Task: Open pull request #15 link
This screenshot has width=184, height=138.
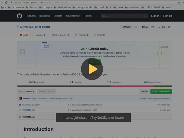Action: coord(49,98)
